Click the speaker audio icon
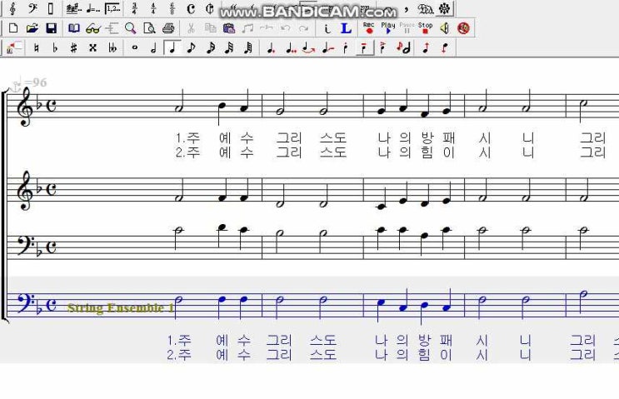The image size is (619, 399). [x=444, y=28]
